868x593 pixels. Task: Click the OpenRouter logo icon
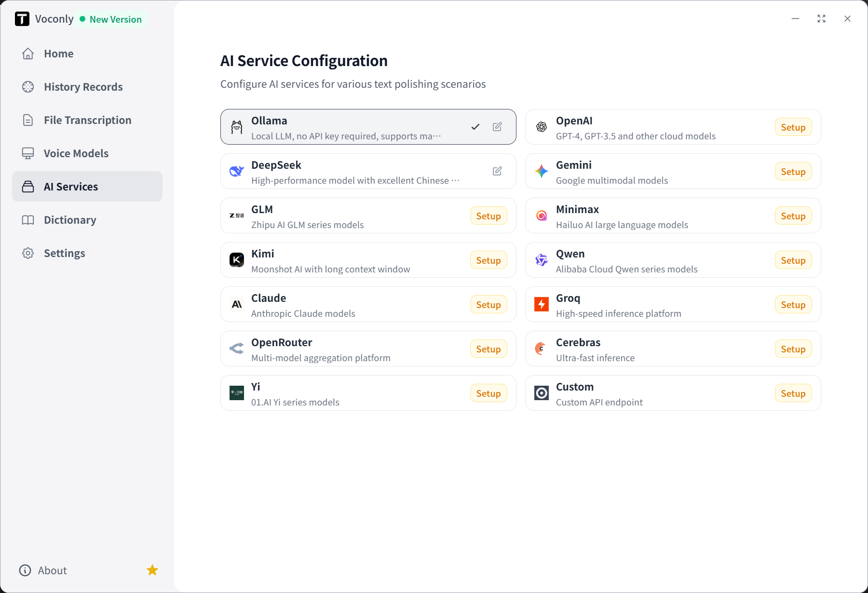[x=237, y=349]
